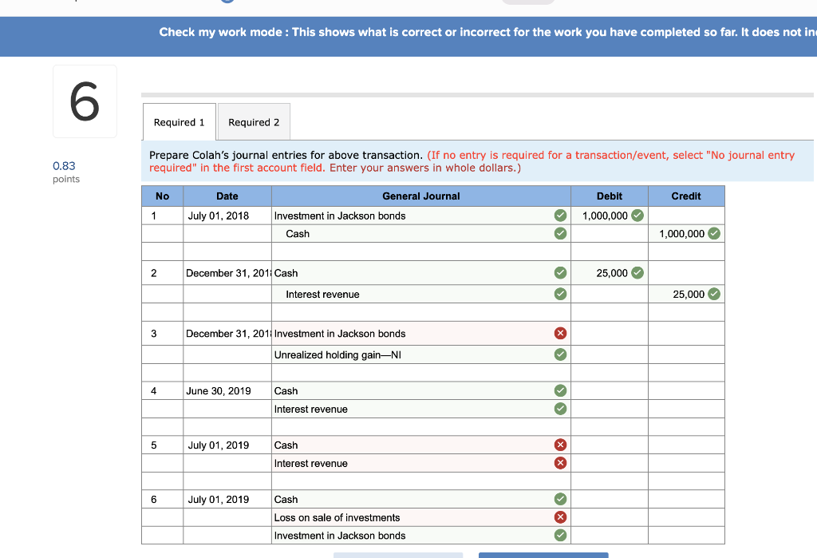This screenshot has height=558, width=817.
Task: Switch to the Required 2 tab
Action: [x=253, y=121]
